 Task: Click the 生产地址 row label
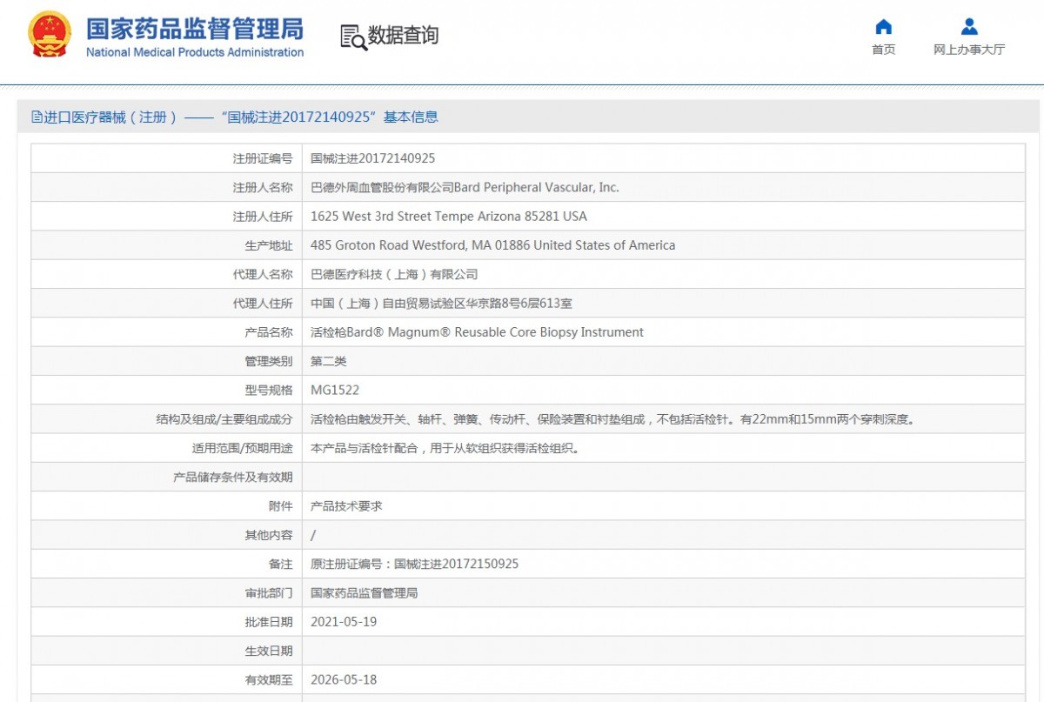(269, 245)
